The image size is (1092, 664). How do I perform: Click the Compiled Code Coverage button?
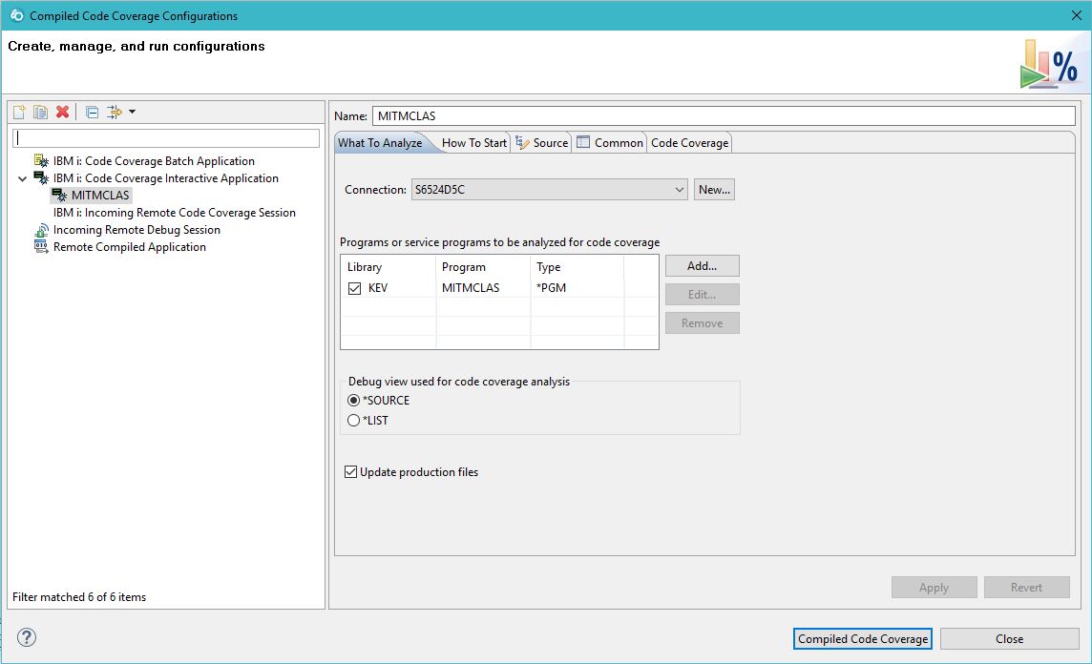pyautogui.click(x=863, y=639)
